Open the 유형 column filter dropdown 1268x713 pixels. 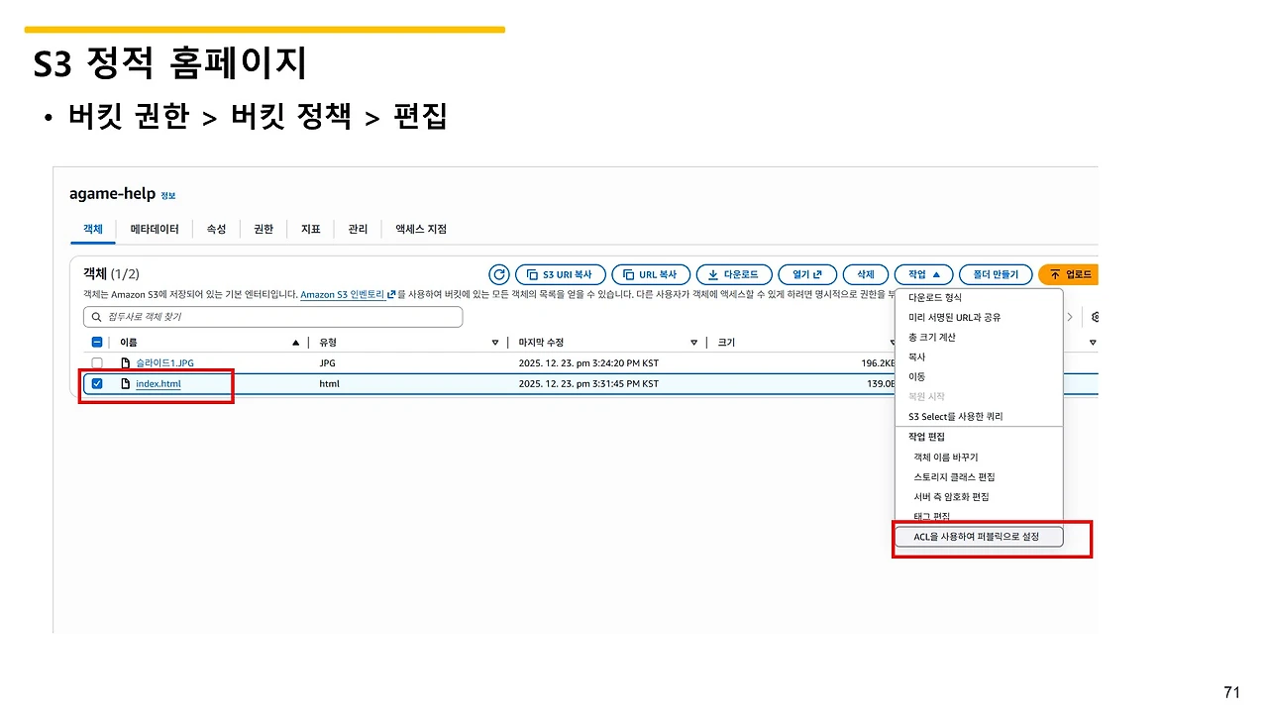(x=493, y=342)
